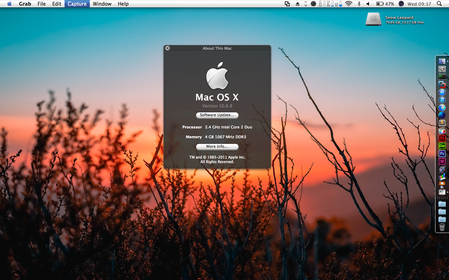Viewport: 449px width, 280px height.
Task: Open the volume control in menu bar
Action: click(x=368, y=4)
